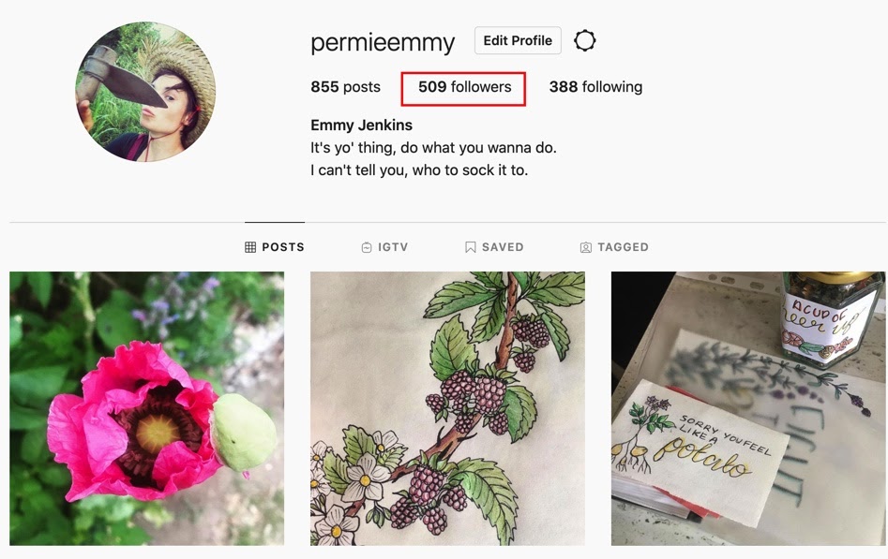This screenshot has height=559, width=888.
Task: Switch to the POSTS tab label
Action: (x=283, y=247)
